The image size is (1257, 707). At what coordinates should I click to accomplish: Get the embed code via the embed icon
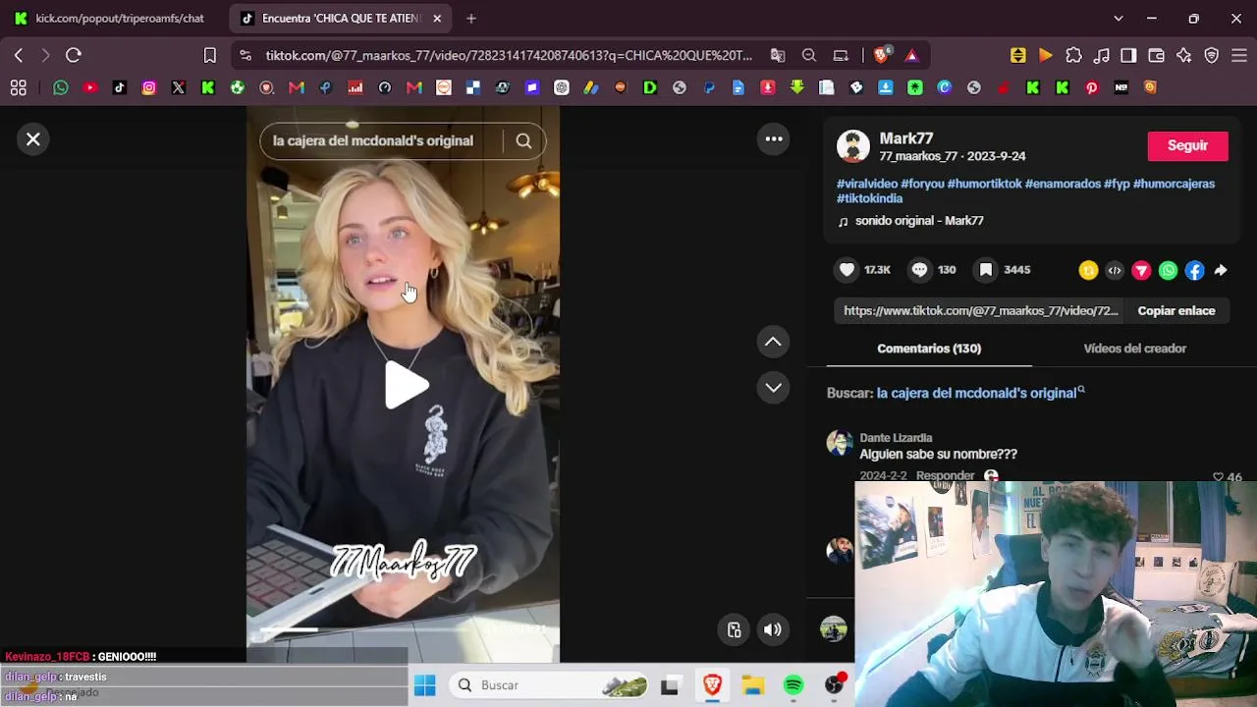[1115, 270]
